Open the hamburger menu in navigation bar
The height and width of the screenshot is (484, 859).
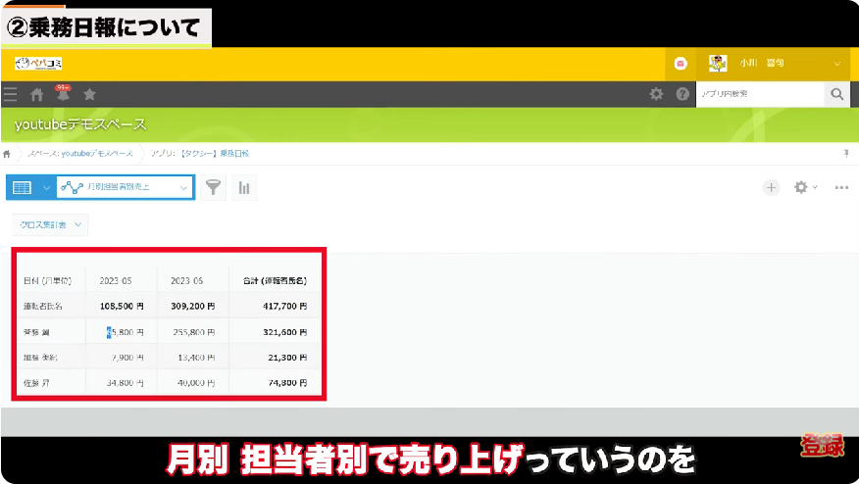(11, 94)
